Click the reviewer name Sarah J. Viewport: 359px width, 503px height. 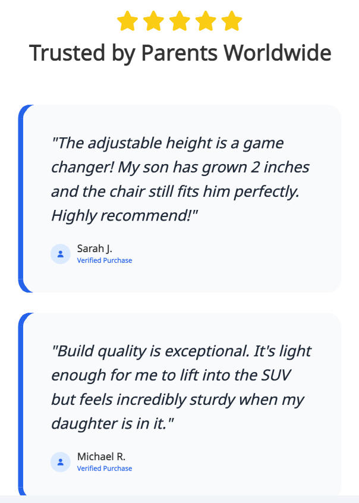point(95,249)
